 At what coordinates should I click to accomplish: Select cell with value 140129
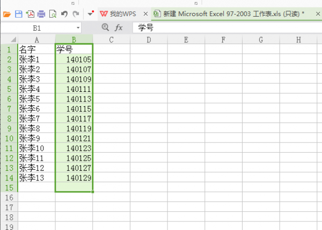pyautogui.click(x=74, y=177)
